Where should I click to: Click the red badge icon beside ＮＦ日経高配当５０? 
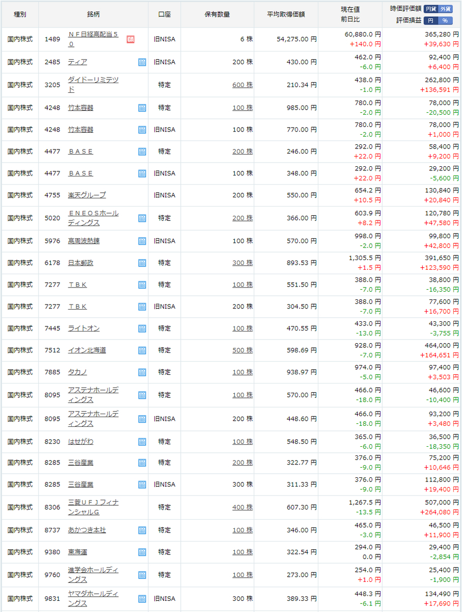[x=130, y=39]
